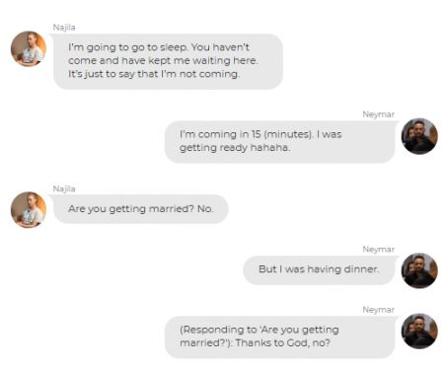
Task: Click Neymar's avatar beside 'But I was having dinner'
Action: [419, 270]
